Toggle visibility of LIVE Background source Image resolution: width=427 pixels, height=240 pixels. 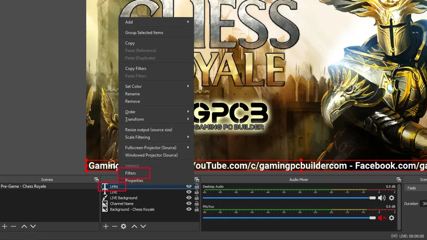point(189,198)
